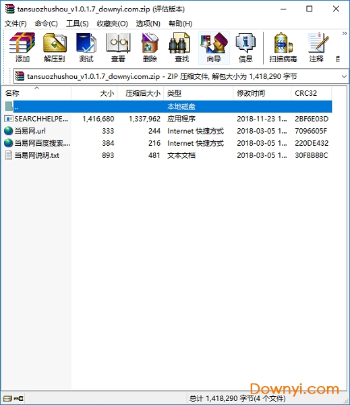Click the SEARCHHELPE application file icon
The height and width of the screenshot is (405, 350).
click(9, 119)
